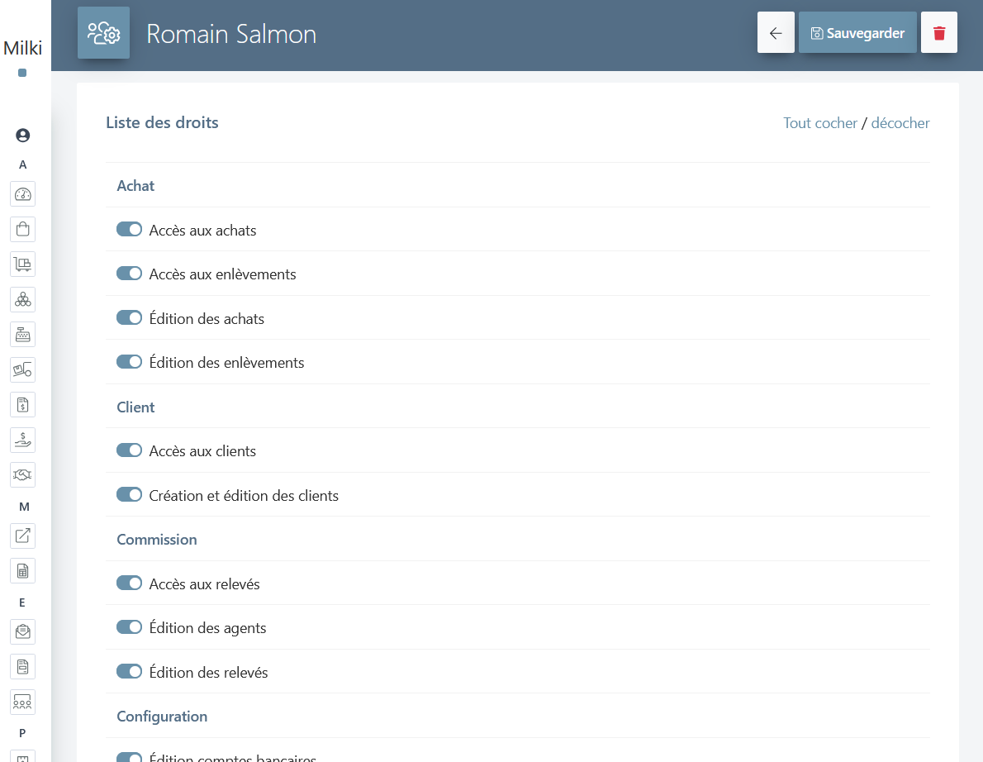Select the stacked logs sidebar icon
The image size is (983, 762).
point(22,299)
